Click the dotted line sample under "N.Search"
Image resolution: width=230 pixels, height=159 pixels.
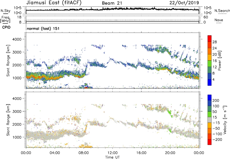[222, 14]
